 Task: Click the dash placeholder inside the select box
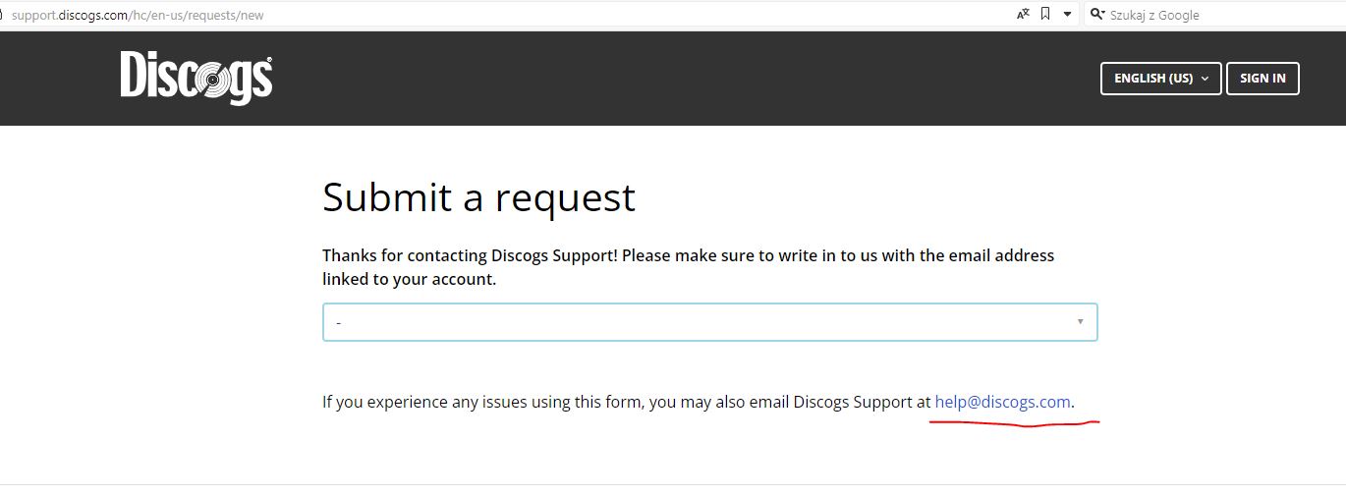tap(338, 322)
